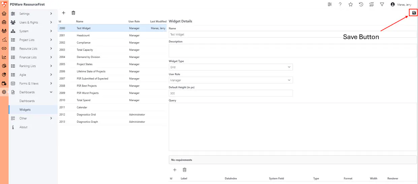Click the Description text area
The image size is (418, 184).
click(292, 51)
